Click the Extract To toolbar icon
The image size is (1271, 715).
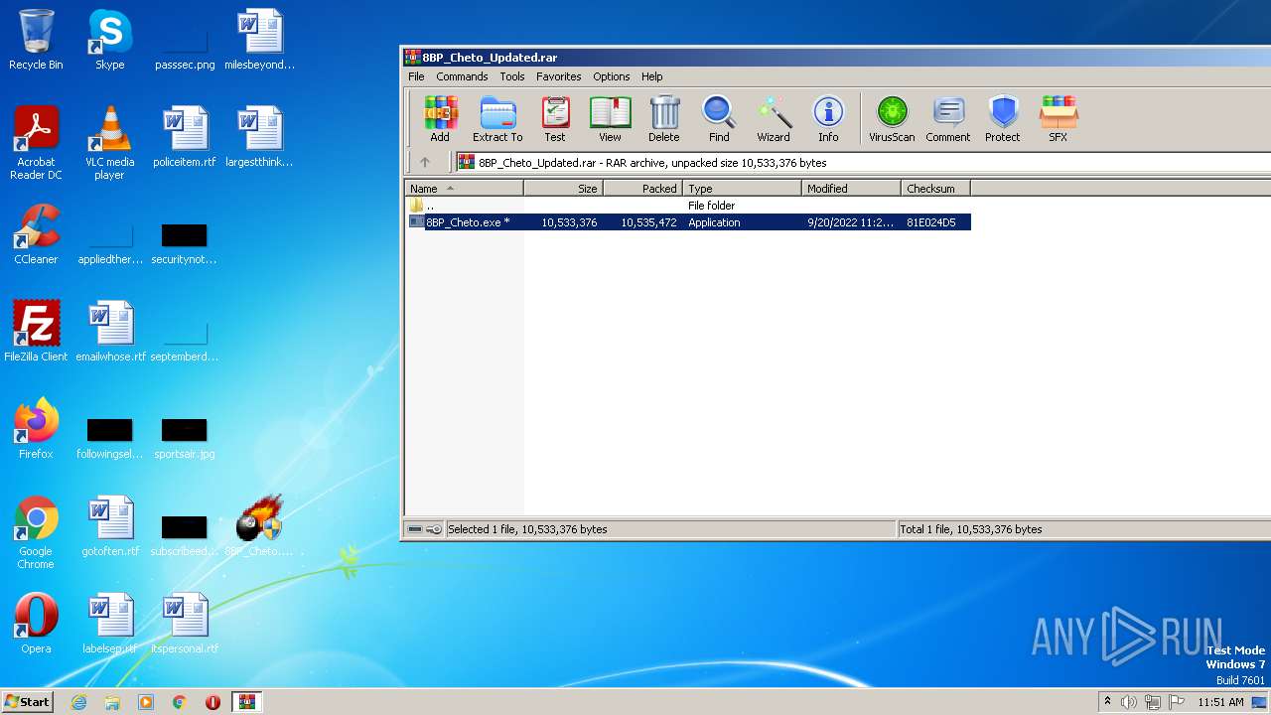pos(497,119)
